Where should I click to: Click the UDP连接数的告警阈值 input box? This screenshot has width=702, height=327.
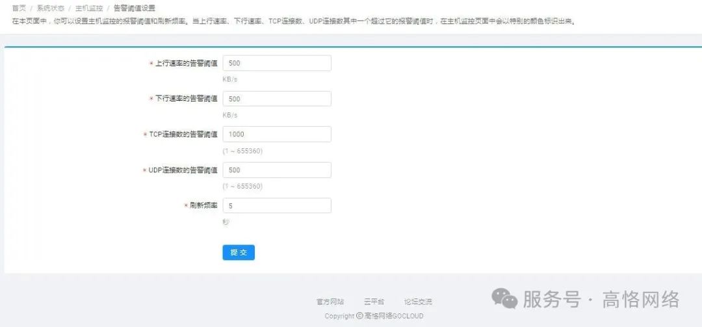coord(277,170)
